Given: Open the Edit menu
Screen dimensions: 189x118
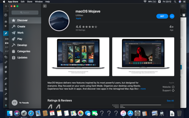Looking at the screenshot, I should (x=22, y=2).
